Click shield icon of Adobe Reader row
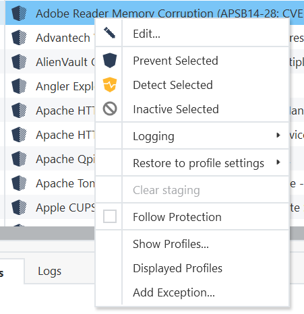Image resolution: width=304 pixels, height=314 pixels. coord(19,13)
